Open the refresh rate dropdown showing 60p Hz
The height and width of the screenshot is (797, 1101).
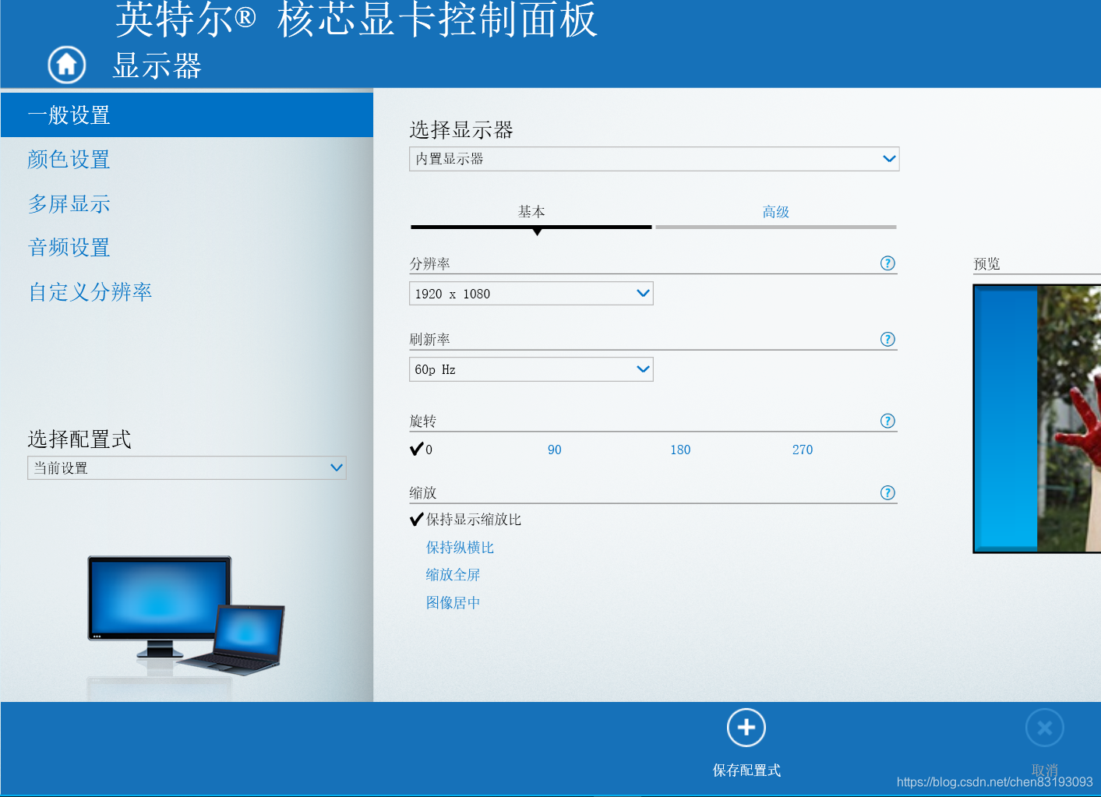click(531, 369)
